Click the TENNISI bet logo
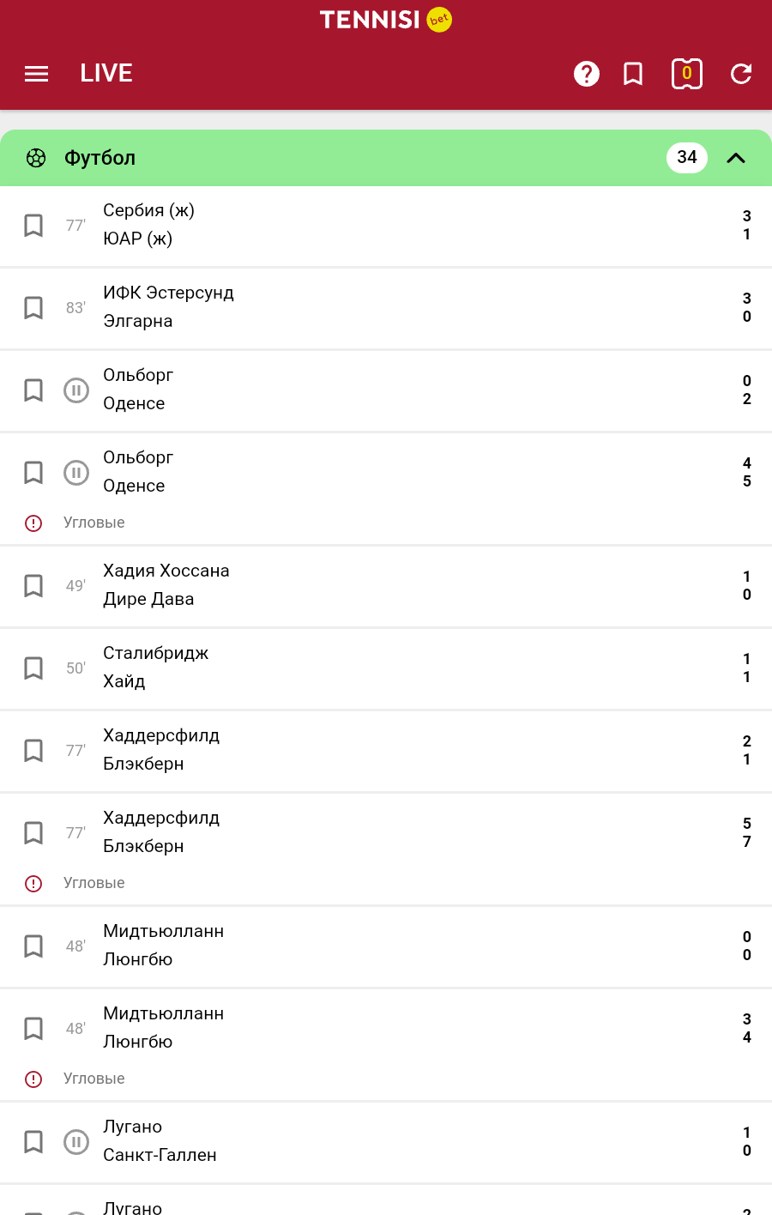 click(x=385, y=20)
